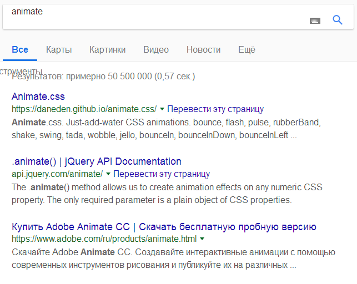Click Перевести эту страницу for Animate.css
The image size is (357, 284).
[x=215, y=109]
